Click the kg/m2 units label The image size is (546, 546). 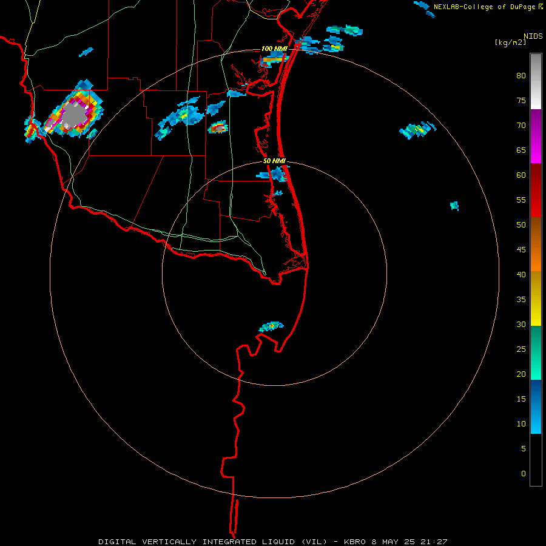tap(510, 42)
